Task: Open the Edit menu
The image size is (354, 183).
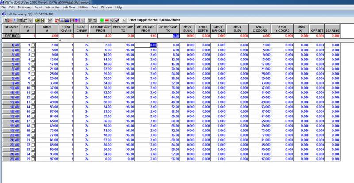Action: point(12,7)
